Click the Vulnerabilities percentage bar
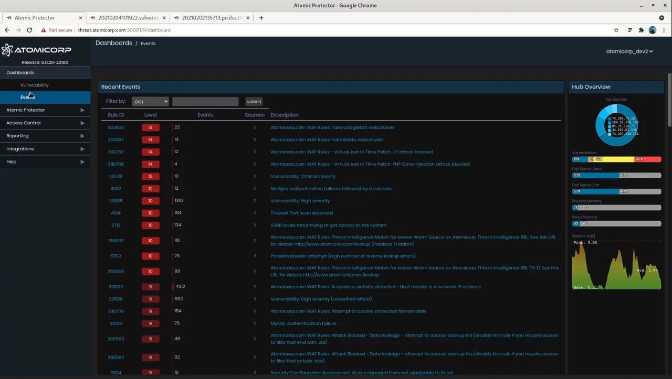Viewport: 672px width, 379px height. (616, 159)
